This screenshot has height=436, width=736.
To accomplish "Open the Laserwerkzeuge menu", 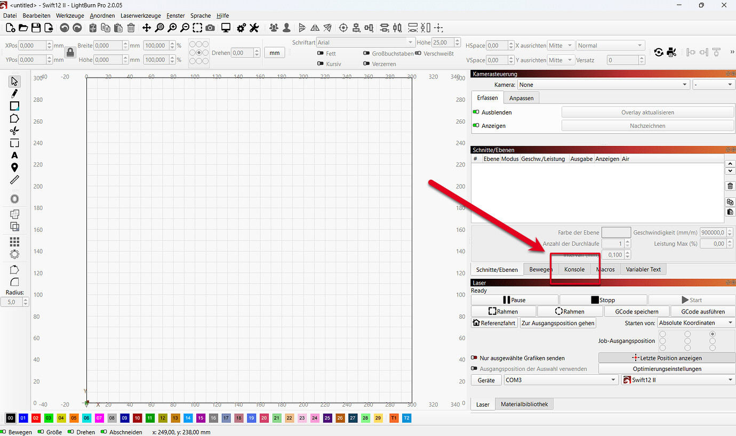I will point(140,15).
